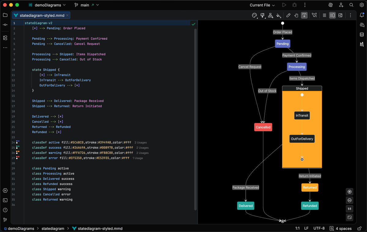
Task: Open the diagram layout hierarchy options
Action: 270,15
